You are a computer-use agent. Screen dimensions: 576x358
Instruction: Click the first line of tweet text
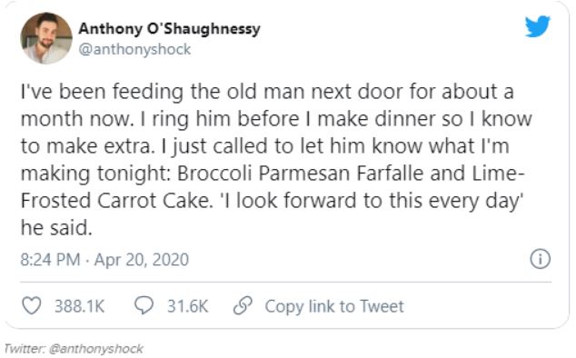coord(267,92)
